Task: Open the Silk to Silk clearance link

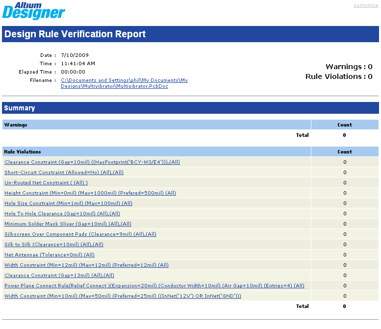Action: point(54,244)
